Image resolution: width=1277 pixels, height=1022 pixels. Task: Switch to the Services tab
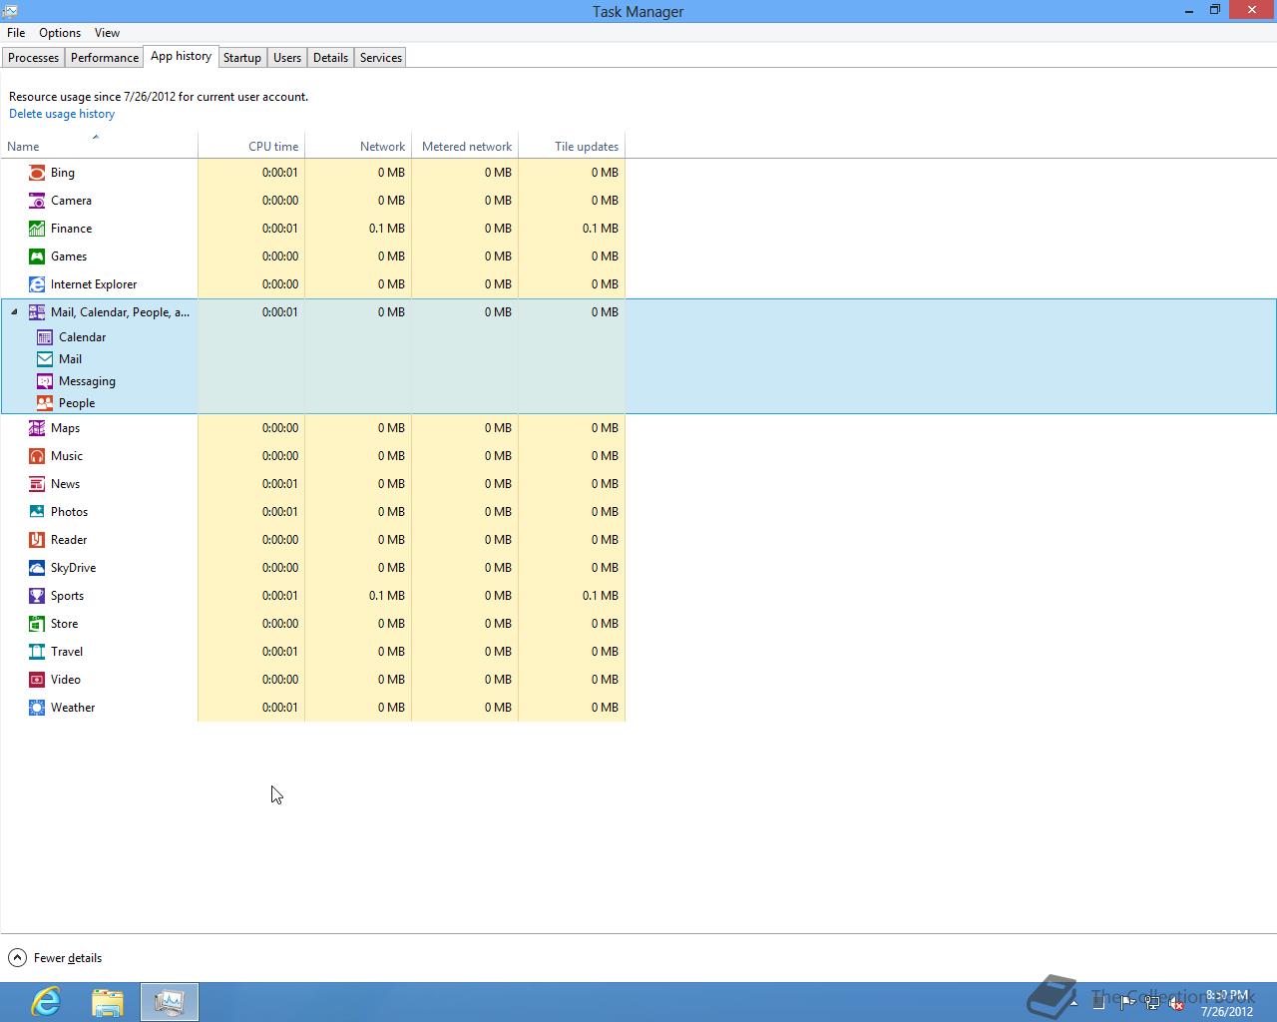pyautogui.click(x=381, y=58)
